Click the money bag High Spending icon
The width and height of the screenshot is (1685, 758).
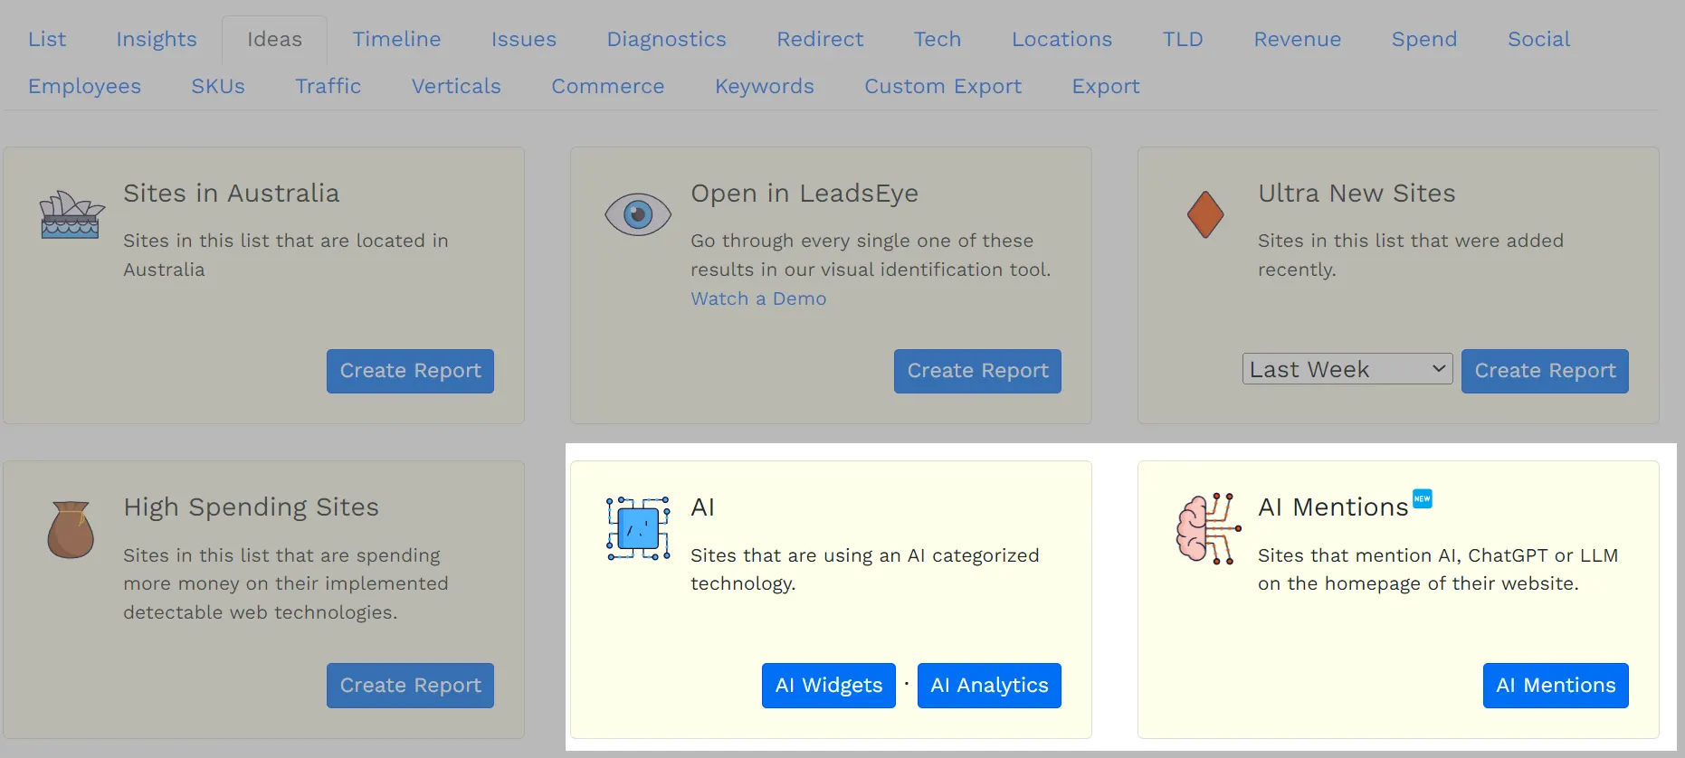coord(71,529)
